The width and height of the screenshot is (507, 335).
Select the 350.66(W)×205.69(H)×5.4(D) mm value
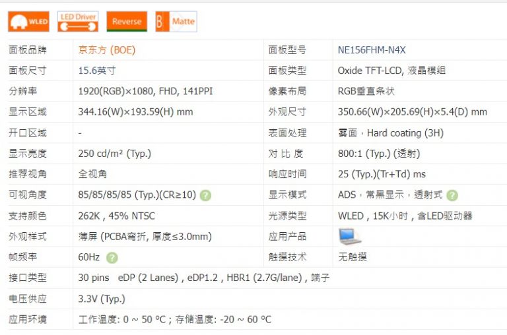[413, 112]
